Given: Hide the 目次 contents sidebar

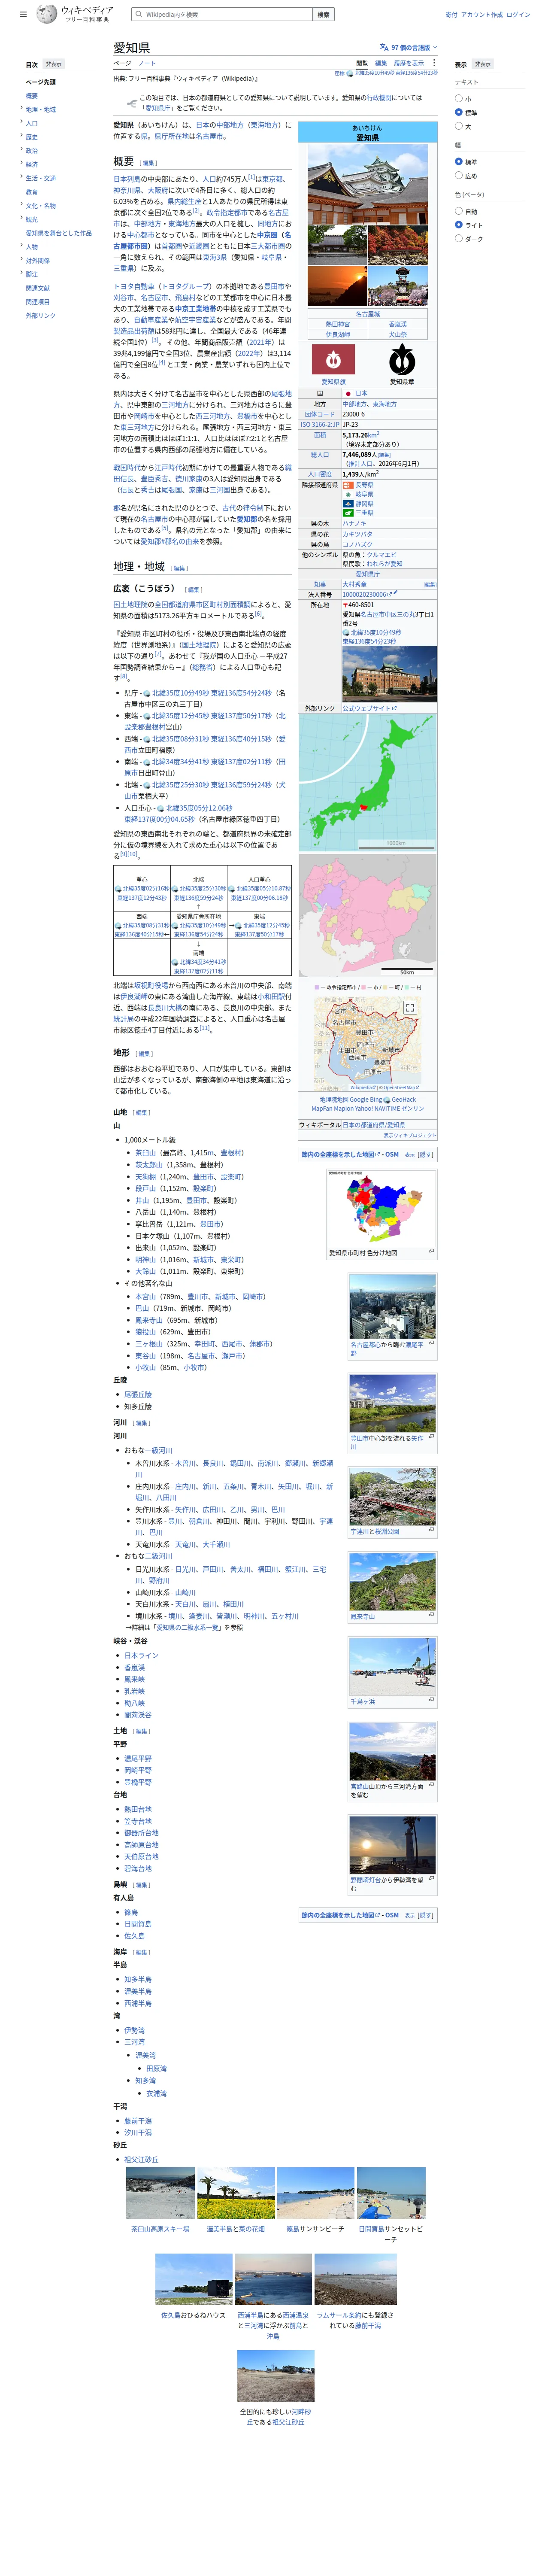Looking at the screenshot, I should pyautogui.click(x=53, y=64).
